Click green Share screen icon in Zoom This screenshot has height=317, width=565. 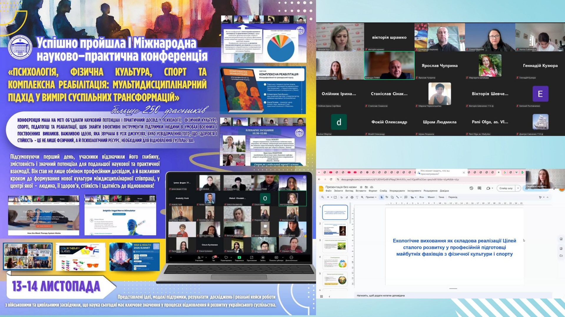point(239,258)
